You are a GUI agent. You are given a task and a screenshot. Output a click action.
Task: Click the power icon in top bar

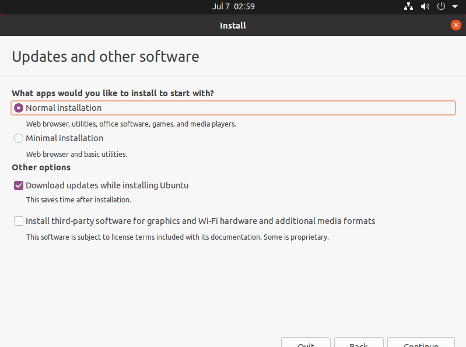coord(441,6)
